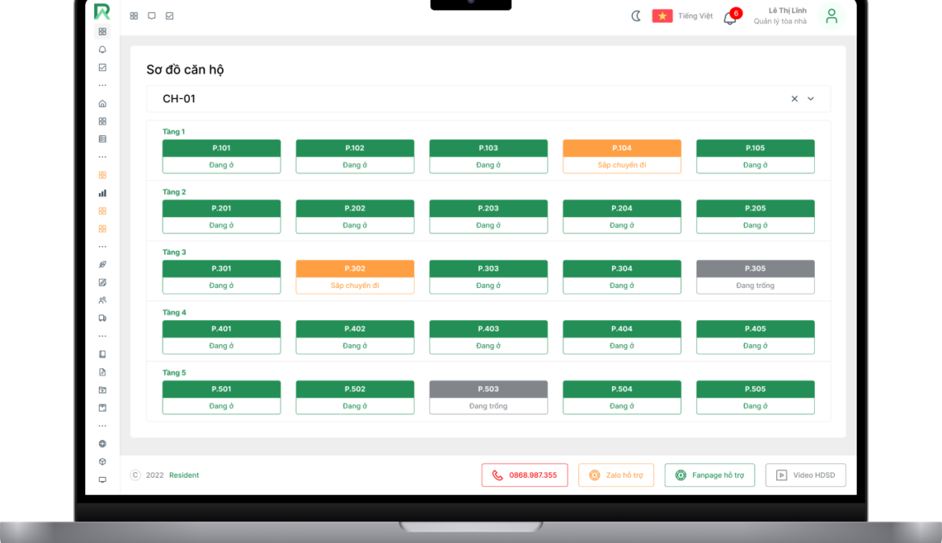Screen dimensions: 942x543
Task: Select the rose-colored P.104 room tile
Action: (x=622, y=156)
